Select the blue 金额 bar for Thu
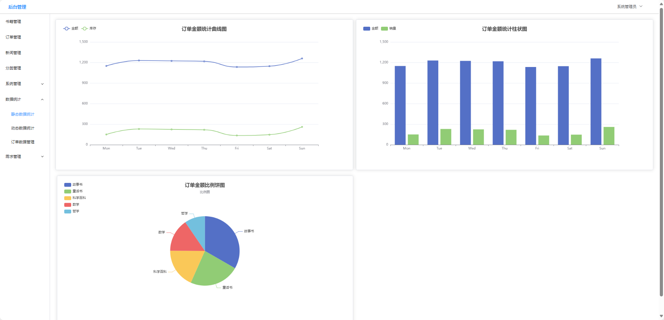 click(x=498, y=103)
